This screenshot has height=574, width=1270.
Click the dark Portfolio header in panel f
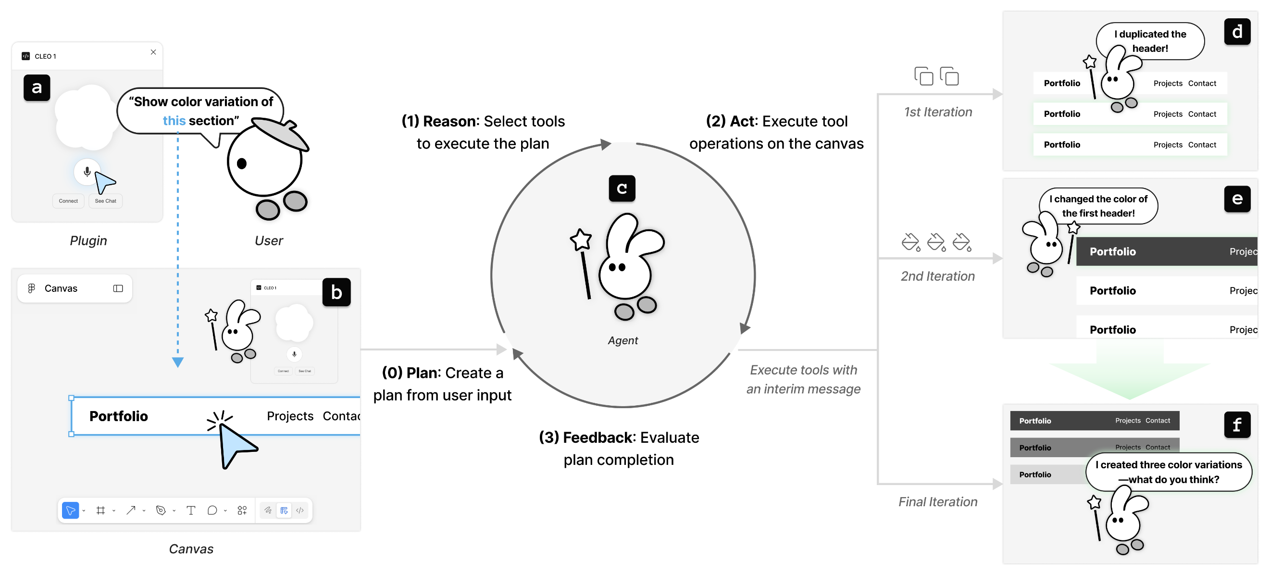1094,421
